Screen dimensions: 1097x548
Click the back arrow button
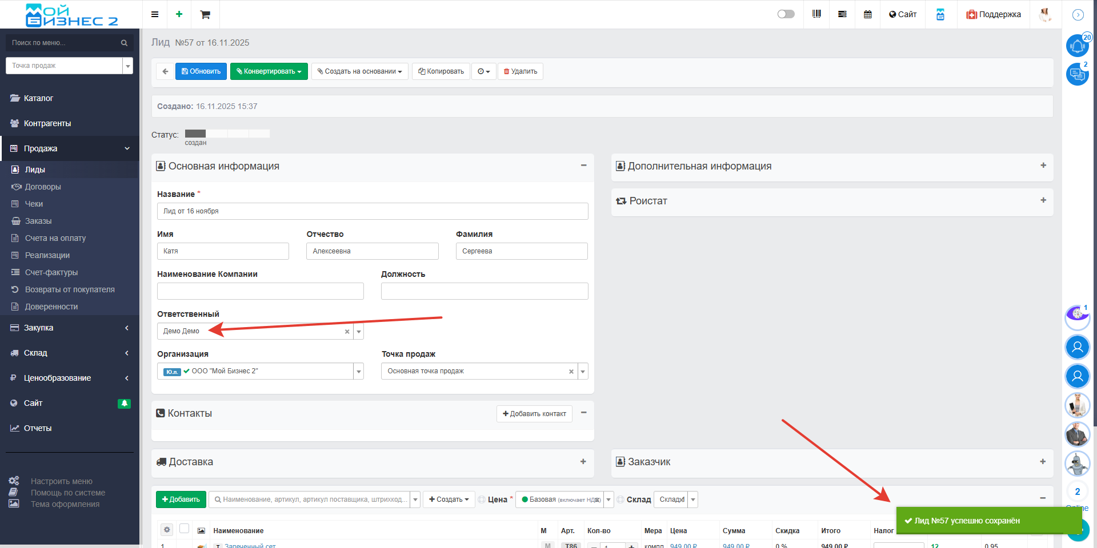(165, 71)
